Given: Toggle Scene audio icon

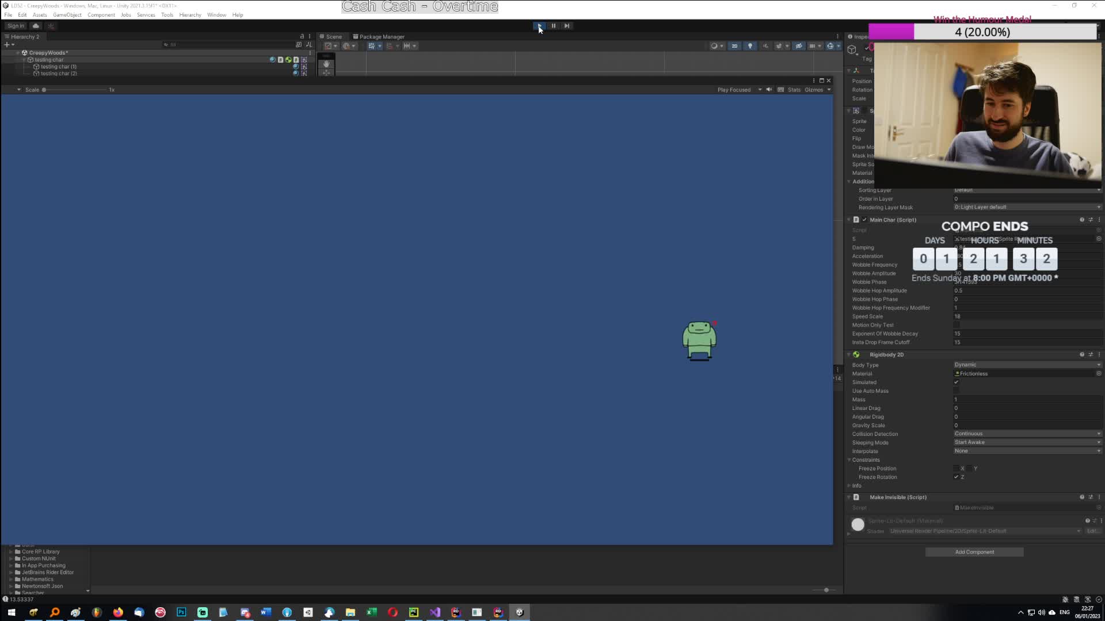Looking at the screenshot, I should [765, 46].
